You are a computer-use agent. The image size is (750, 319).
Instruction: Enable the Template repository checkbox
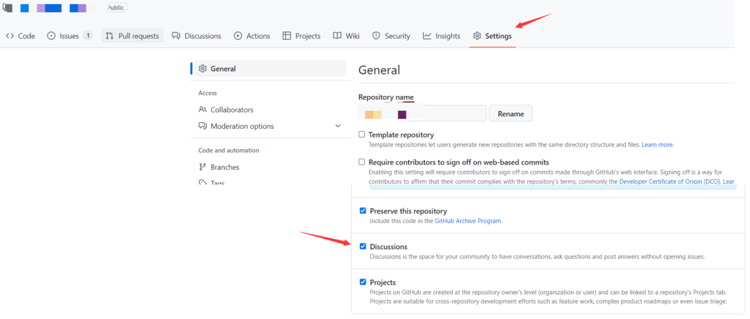pyautogui.click(x=362, y=134)
